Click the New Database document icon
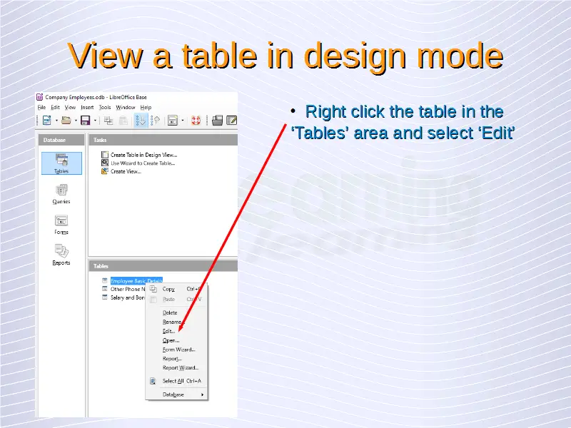 pos(46,121)
